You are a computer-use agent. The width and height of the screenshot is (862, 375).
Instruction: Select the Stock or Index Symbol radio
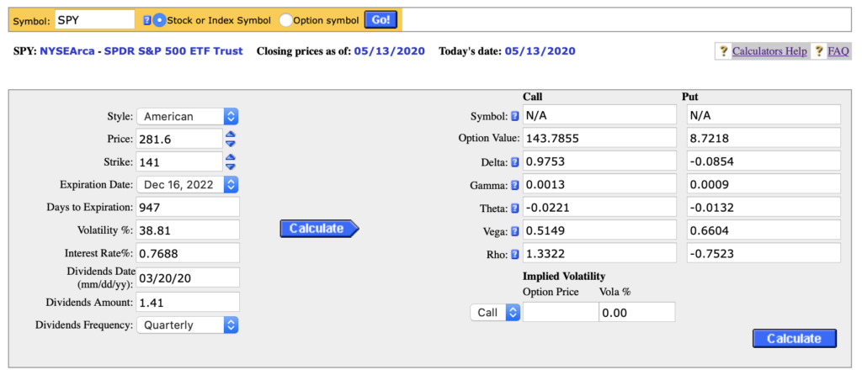coord(159,20)
